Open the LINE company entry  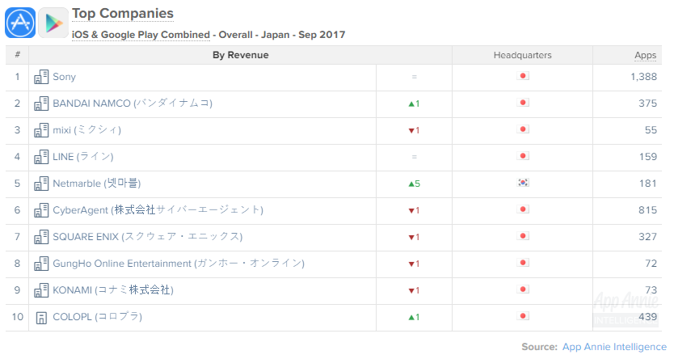pyautogui.click(x=83, y=157)
